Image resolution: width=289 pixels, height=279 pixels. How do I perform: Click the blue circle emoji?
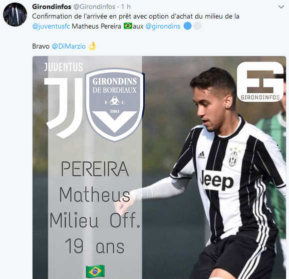click(188, 26)
